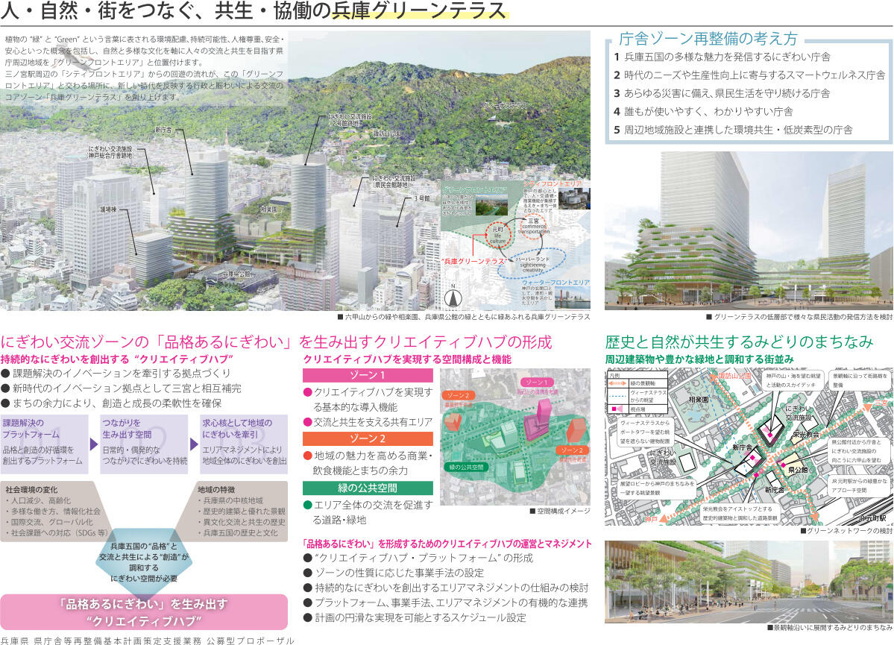Click the subheading 周辺建築物や豊かな緑地と調和する街並み
Screen dimensions: 894x645
[x=699, y=359]
